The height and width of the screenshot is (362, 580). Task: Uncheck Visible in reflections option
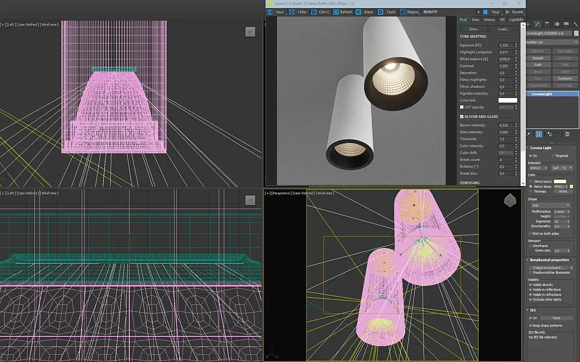point(530,290)
